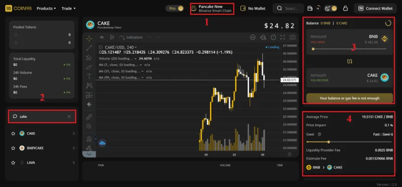
Task: Open candlestick chart style selector
Action: coord(112,37)
